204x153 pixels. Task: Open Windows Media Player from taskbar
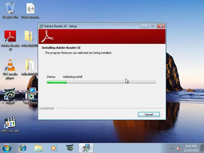[x=54, y=148]
